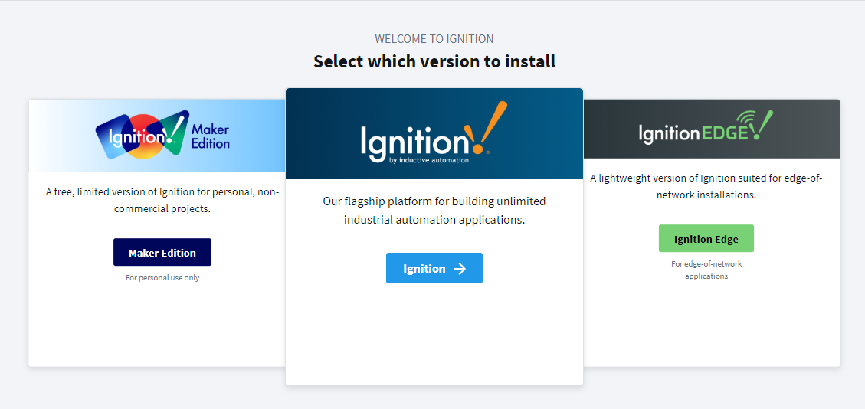Choose the Maker Edition install button

click(x=162, y=253)
